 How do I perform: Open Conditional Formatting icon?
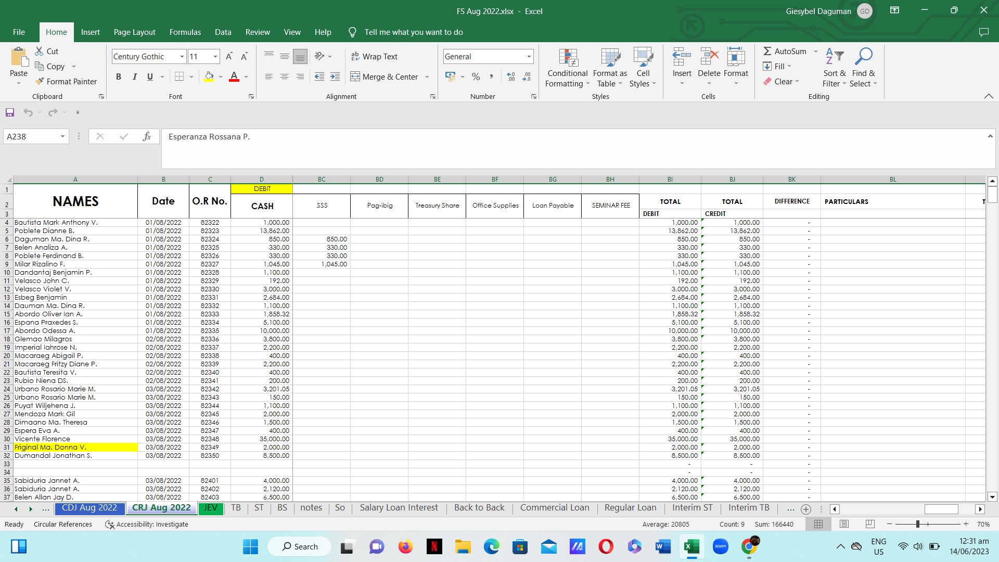click(568, 58)
